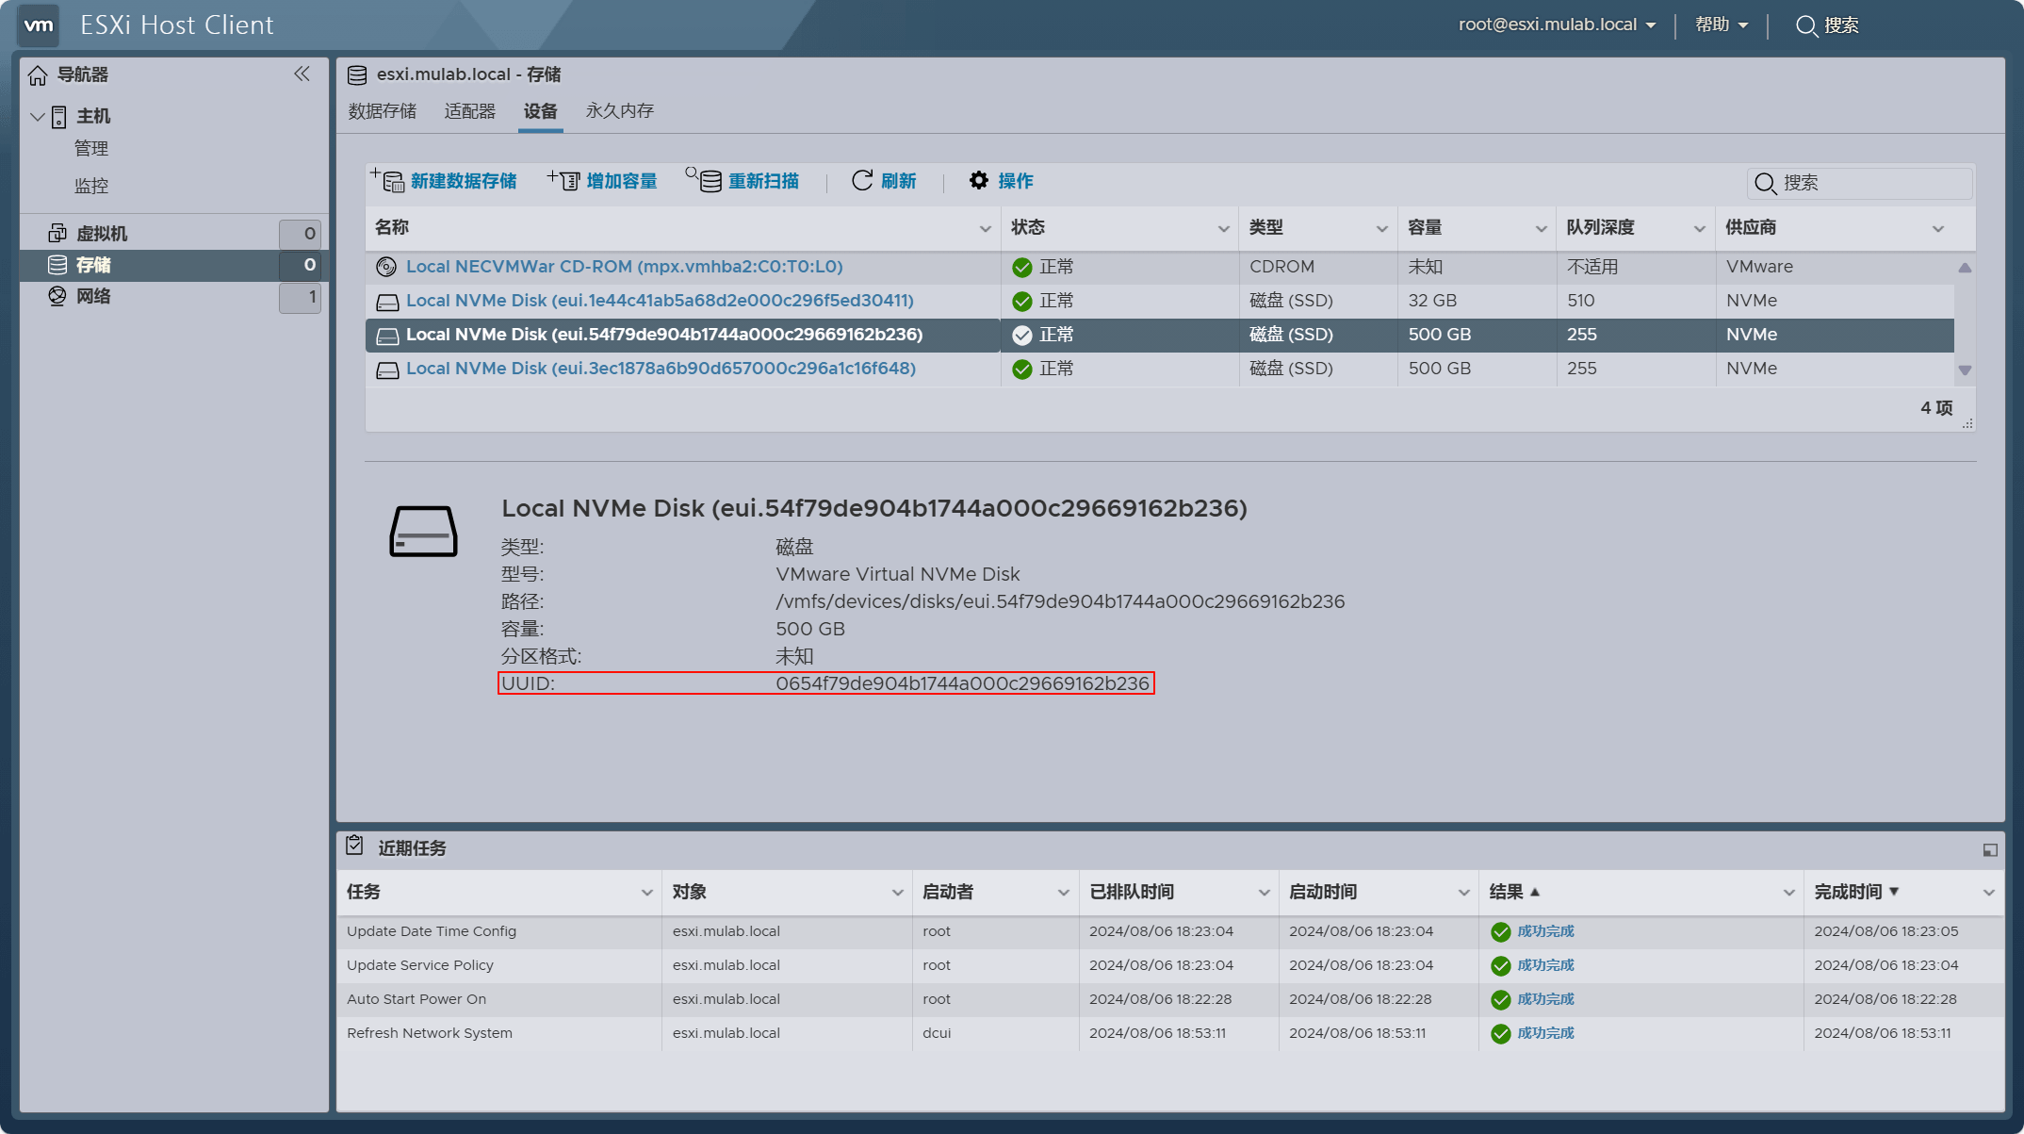The height and width of the screenshot is (1134, 2024).
Task: Click the magnifier icon in device search box
Action: (x=1766, y=183)
